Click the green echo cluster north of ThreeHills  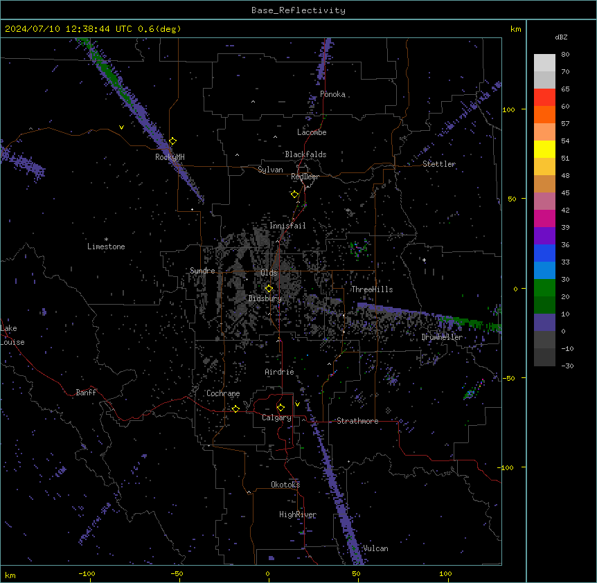pos(358,249)
